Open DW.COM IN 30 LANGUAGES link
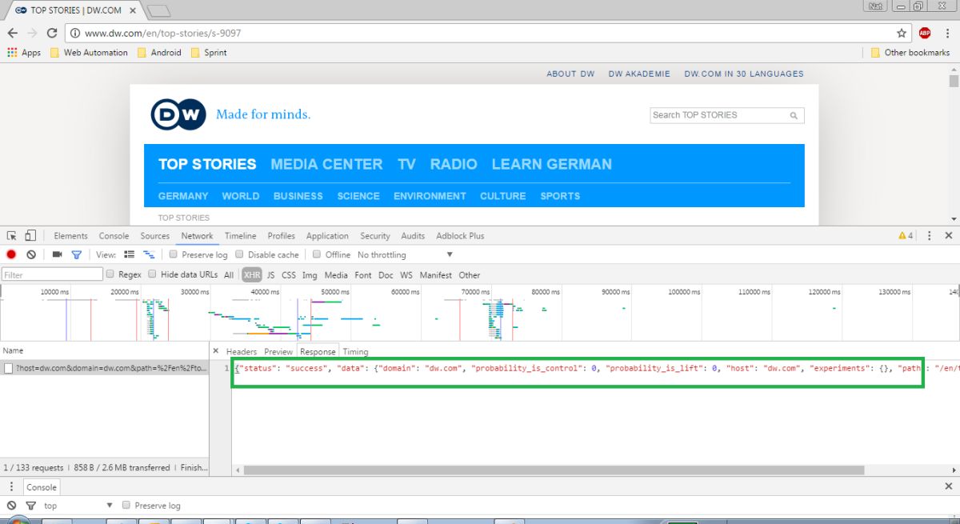Screen dimensions: 960x524 pos(744,74)
